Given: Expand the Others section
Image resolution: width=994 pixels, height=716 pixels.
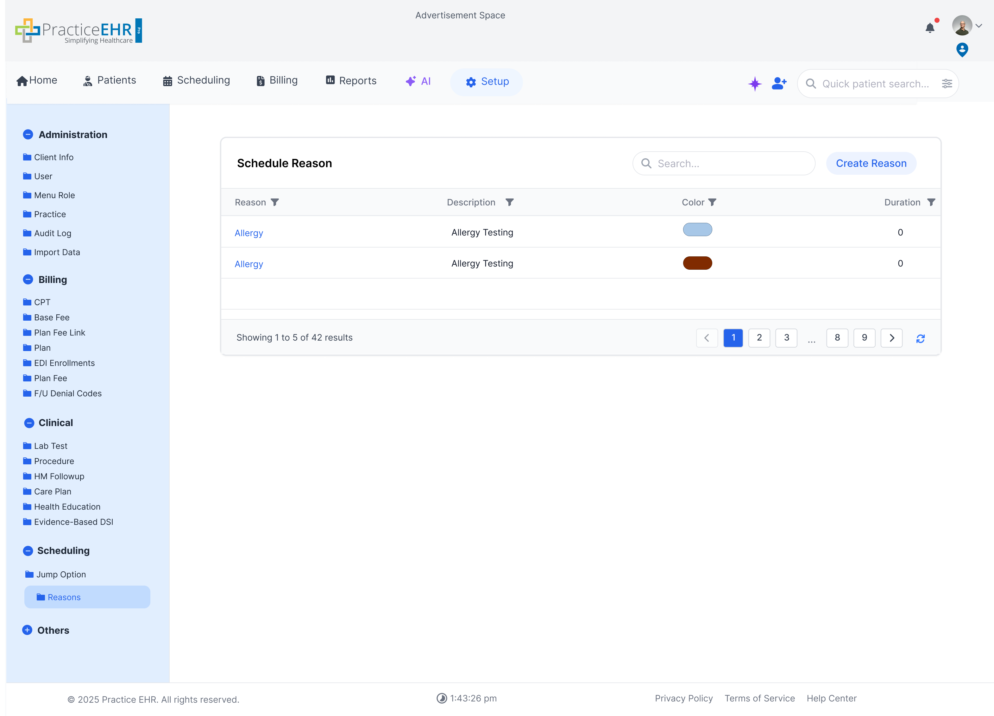Looking at the screenshot, I should [x=27, y=630].
